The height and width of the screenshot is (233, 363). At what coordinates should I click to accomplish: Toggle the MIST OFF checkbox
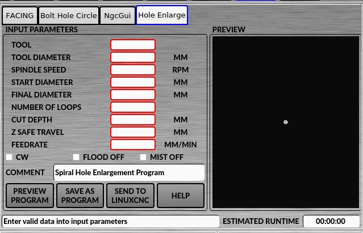tap(143, 157)
